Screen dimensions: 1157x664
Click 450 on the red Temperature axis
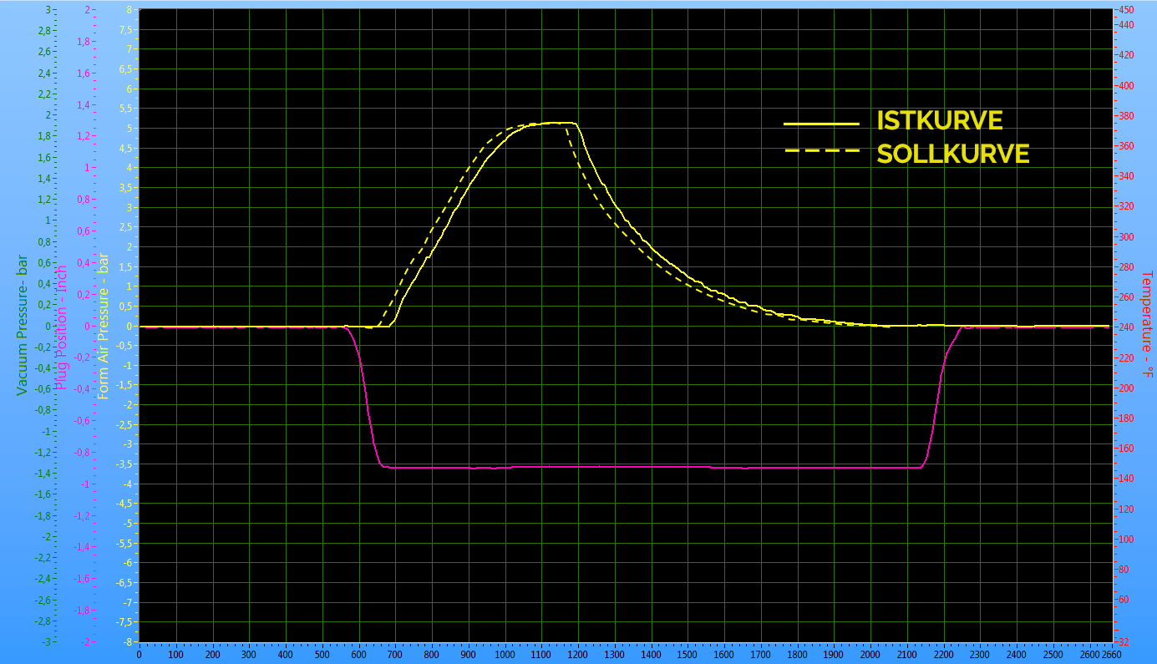coord(1126,10)
